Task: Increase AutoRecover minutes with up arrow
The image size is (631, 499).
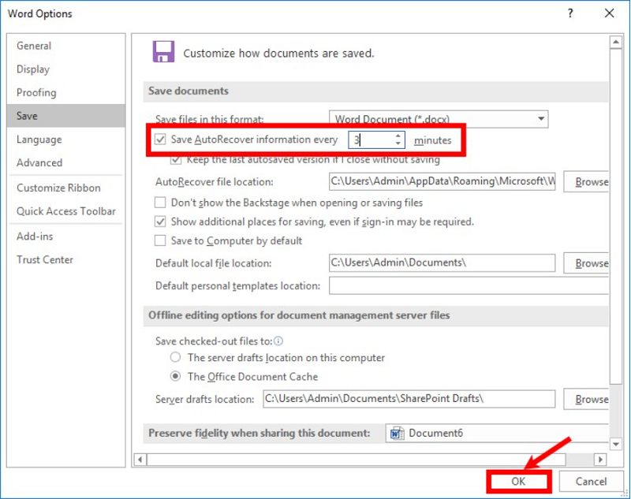Action: (398, 136)
